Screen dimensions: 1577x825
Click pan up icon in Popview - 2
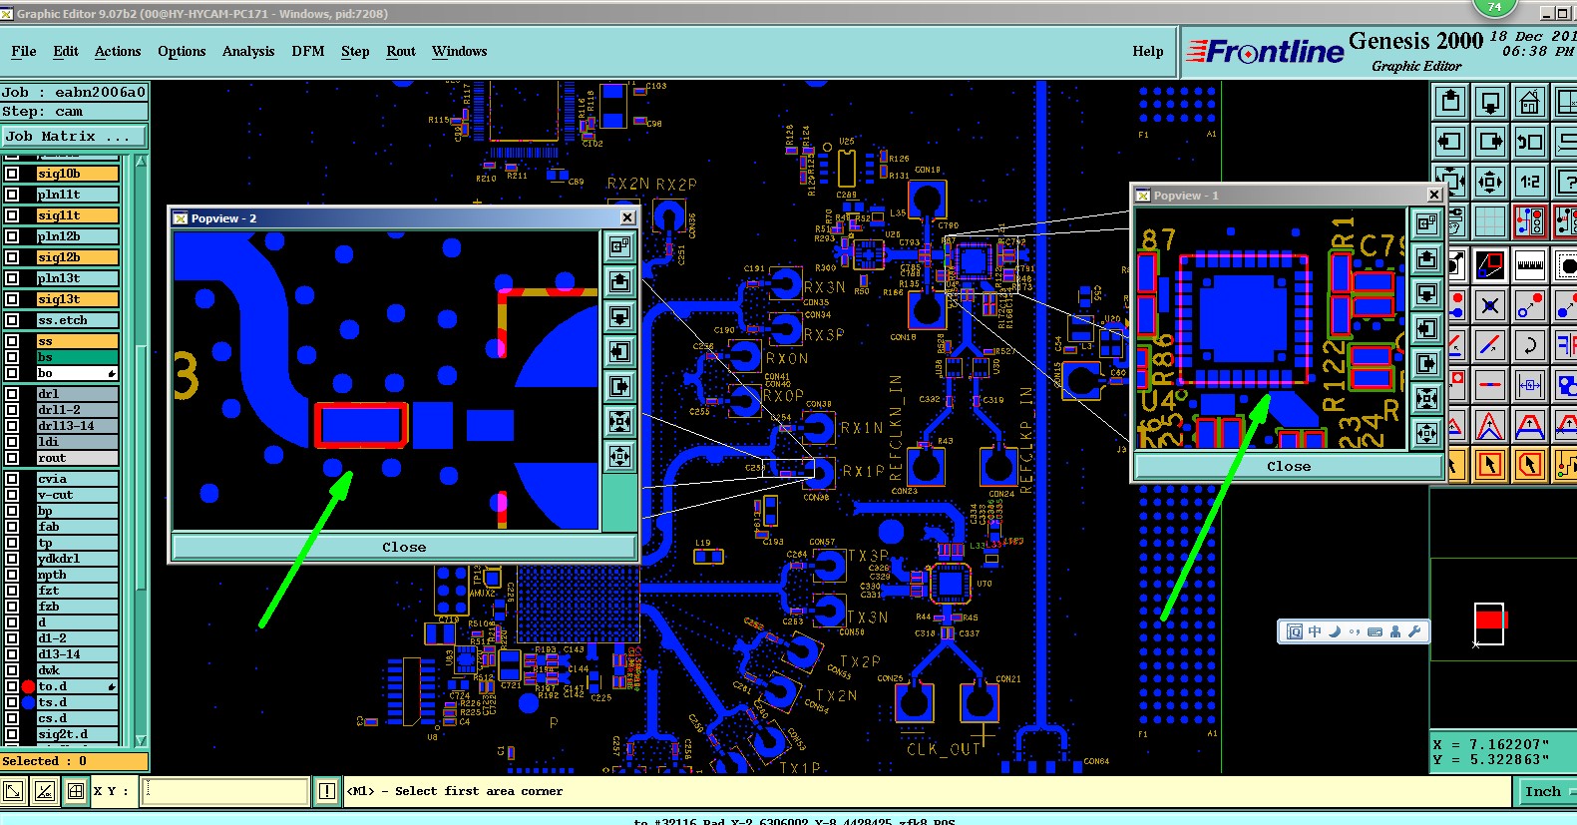pyautogui.click(x=619, y=282)
